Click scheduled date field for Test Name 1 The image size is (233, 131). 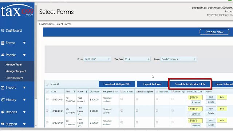[195, 98]
